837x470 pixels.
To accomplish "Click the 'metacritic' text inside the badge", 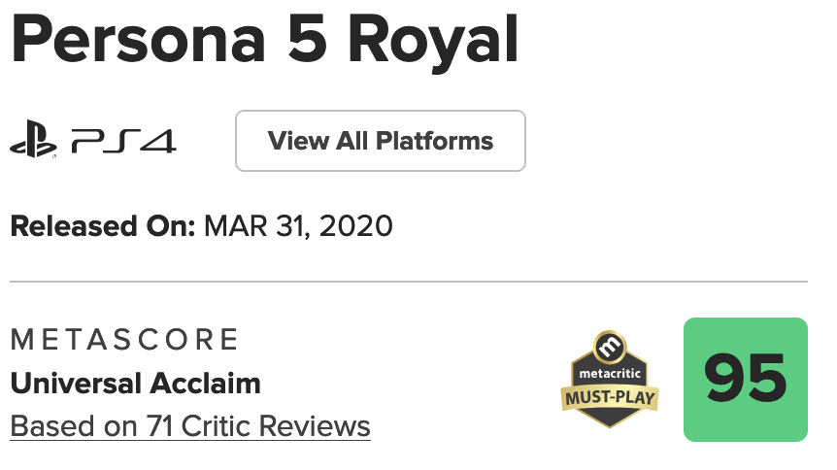I will coord(610,371).
